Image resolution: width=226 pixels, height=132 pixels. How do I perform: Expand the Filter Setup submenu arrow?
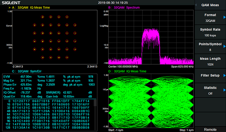pyautogui.click(x=224, y=75)
